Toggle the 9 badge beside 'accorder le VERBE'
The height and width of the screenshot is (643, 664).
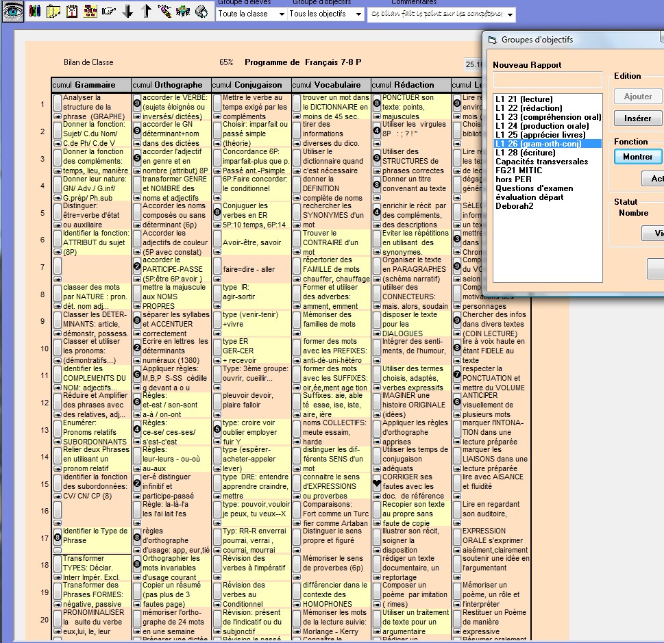click(x=137, y=103)
